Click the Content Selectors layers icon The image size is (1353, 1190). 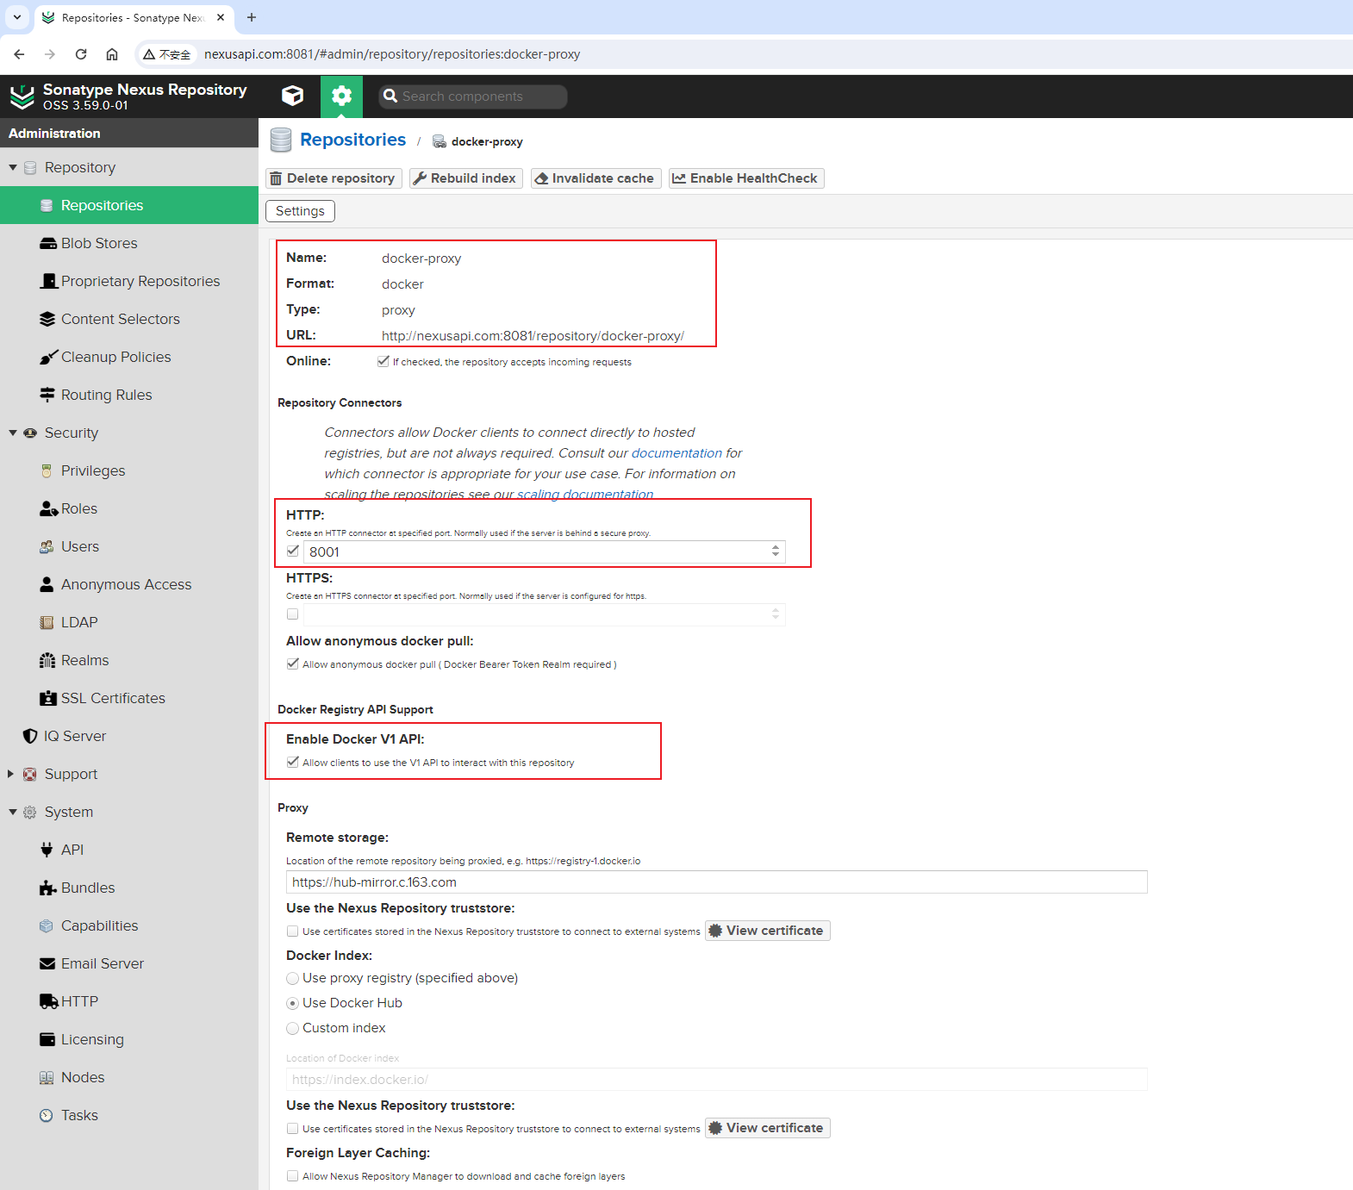coord(47,319)
